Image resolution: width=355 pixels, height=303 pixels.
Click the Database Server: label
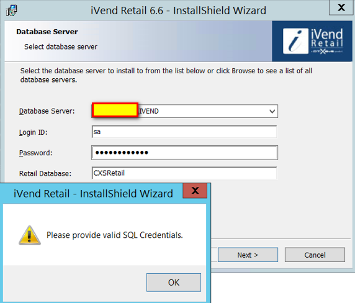pyautogui.click(x=47, y=111)
